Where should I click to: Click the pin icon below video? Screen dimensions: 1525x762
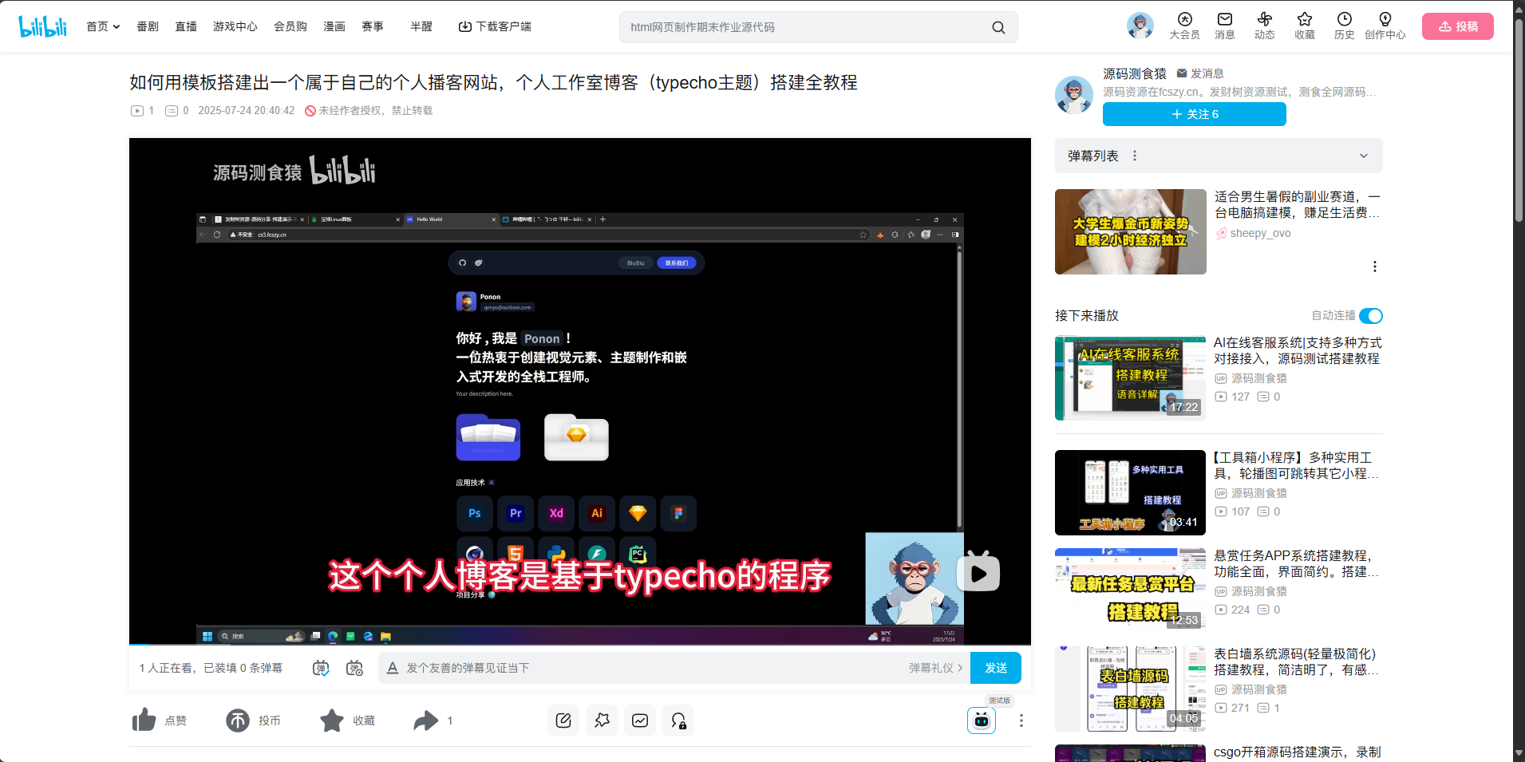(602, 721)
